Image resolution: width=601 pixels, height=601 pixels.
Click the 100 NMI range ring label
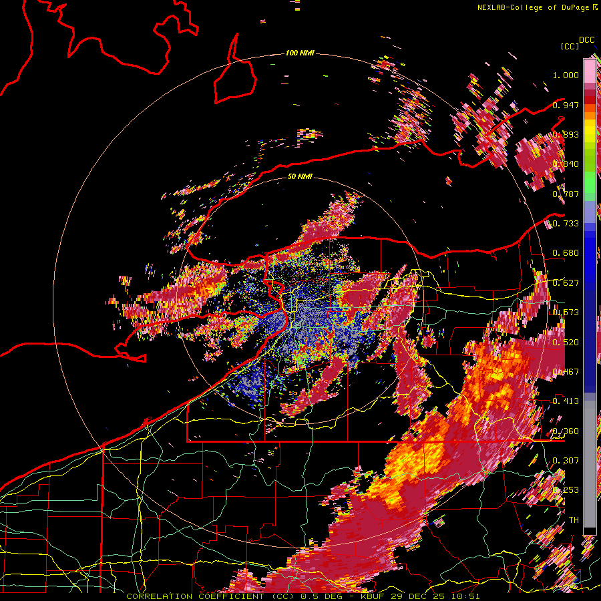click(x=300, y=53)
